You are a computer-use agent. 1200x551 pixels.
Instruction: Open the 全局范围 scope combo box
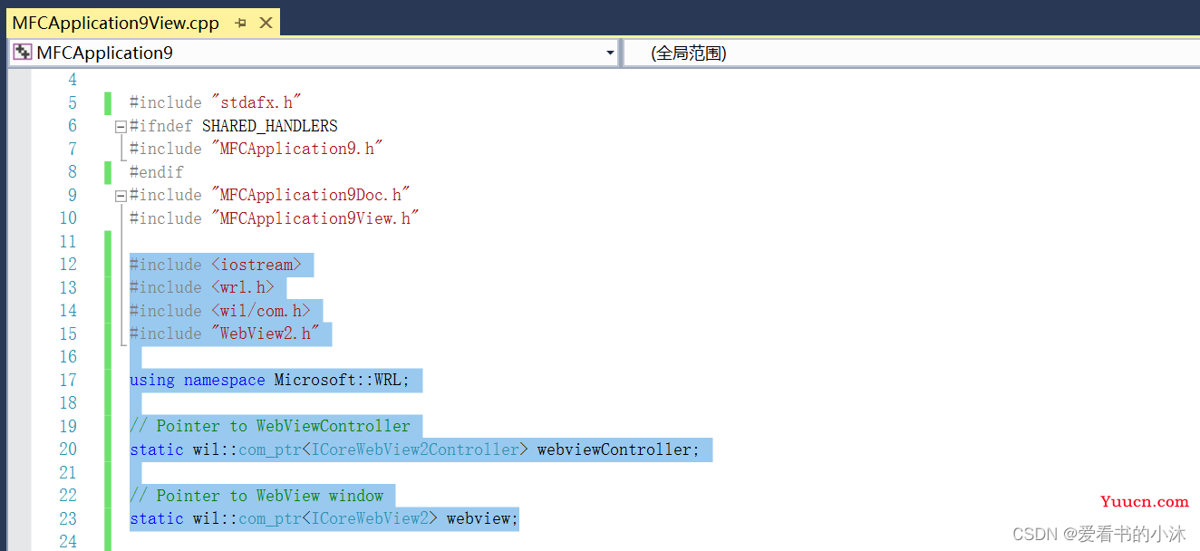click(x=912, y=53)
